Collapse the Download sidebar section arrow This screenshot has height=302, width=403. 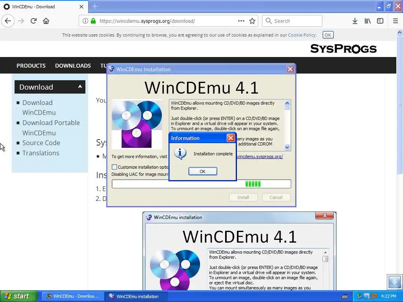(80, 87)
